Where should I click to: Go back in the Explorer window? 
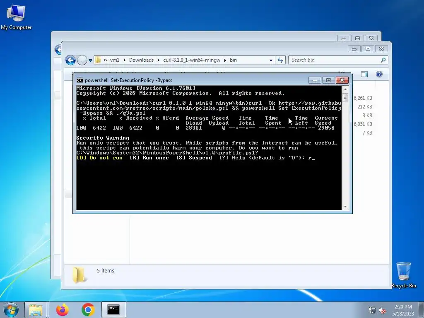(x=70, y=60)
